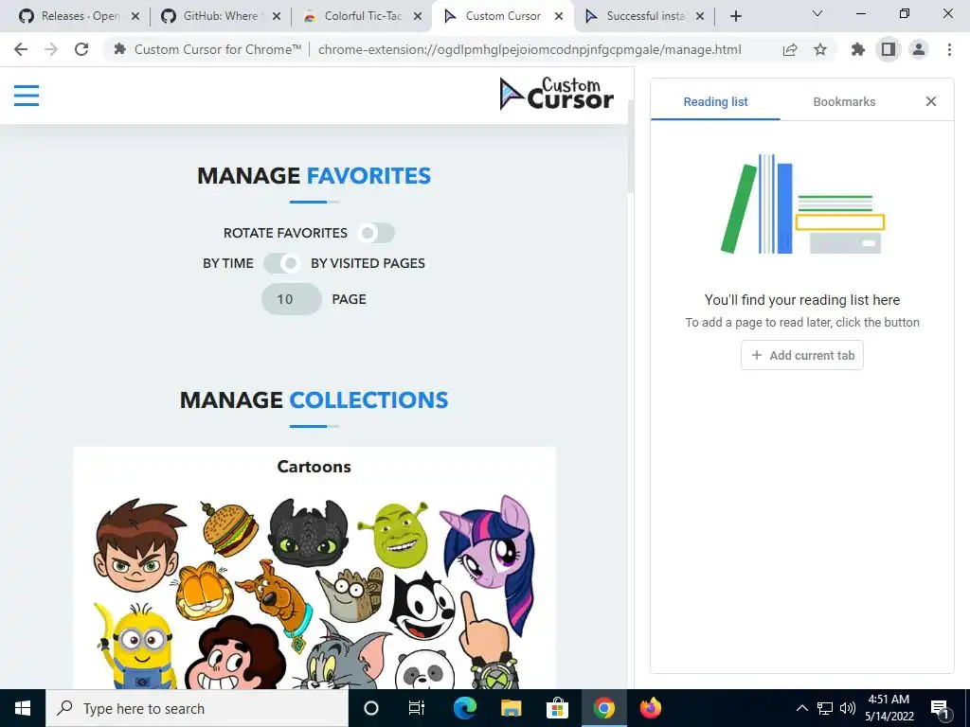
Task: Click the address bar URL
Action: point(530,49)
